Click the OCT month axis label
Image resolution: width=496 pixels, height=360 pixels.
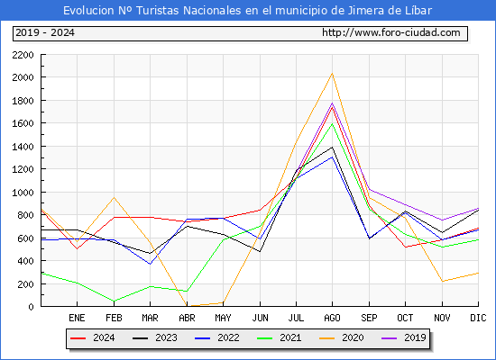(405, 318)
